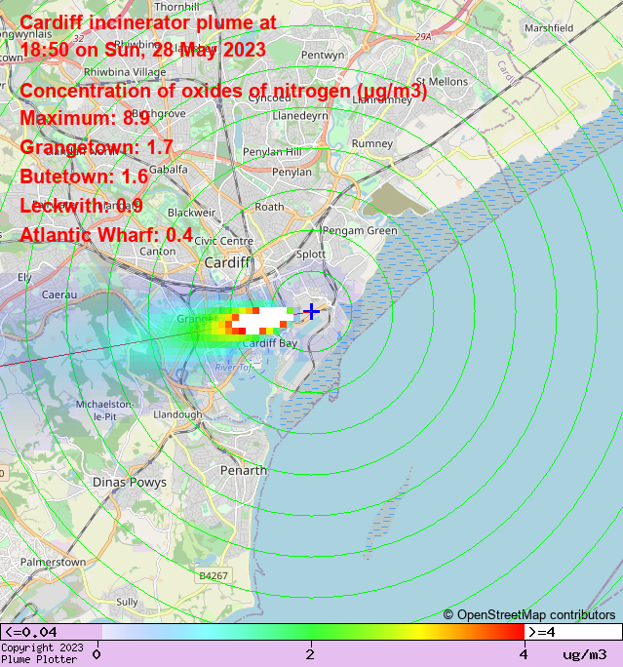
Task: Click the 'Grangetown: 1.7' reading
Action: click(97, 147)
